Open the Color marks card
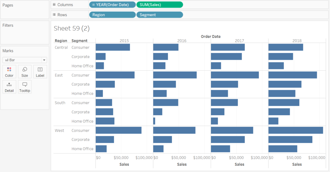330x172 pixels. (9, 72)
